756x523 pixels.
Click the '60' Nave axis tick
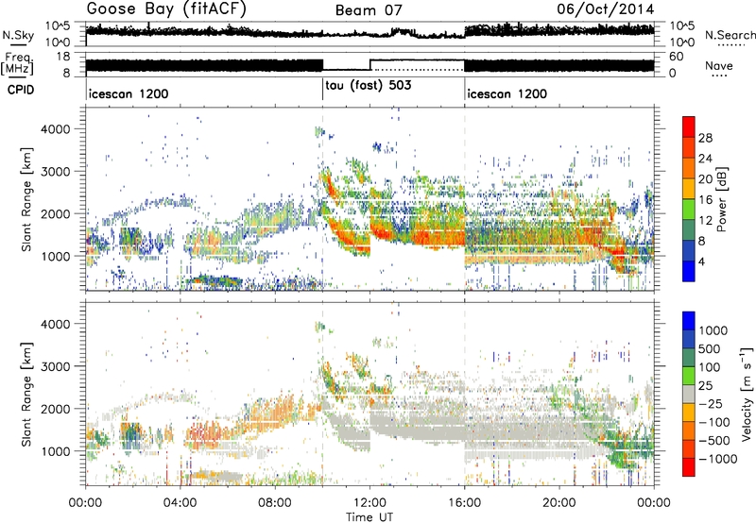click(x=676, y=57)
